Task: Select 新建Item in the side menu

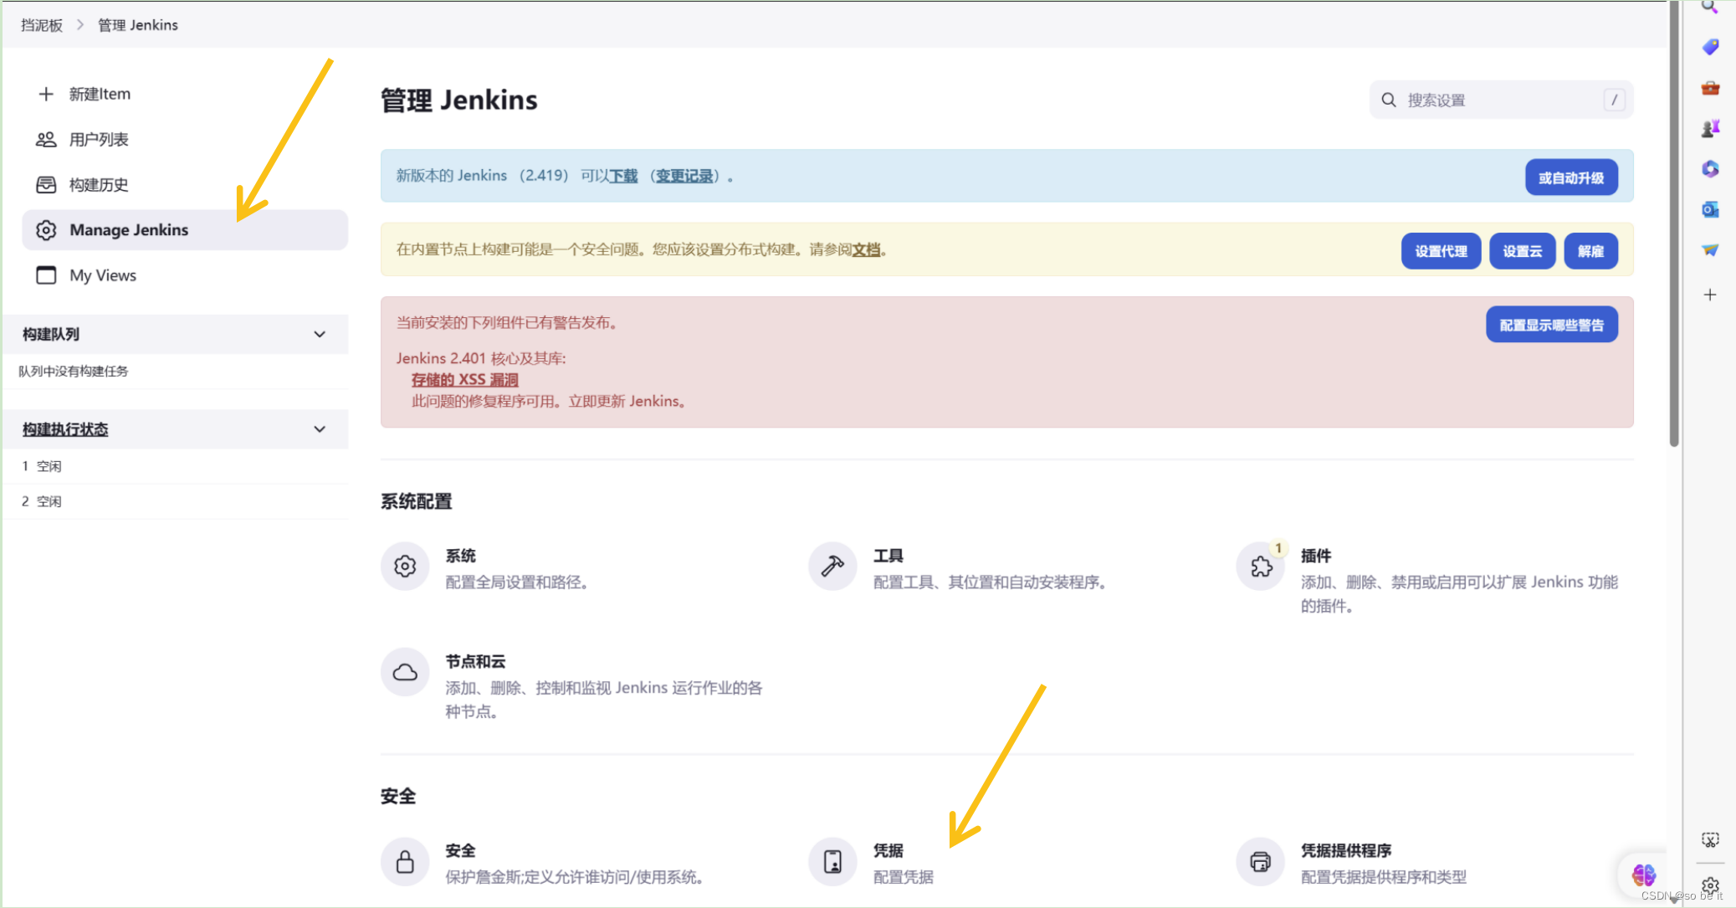Action: pos(185,94)
